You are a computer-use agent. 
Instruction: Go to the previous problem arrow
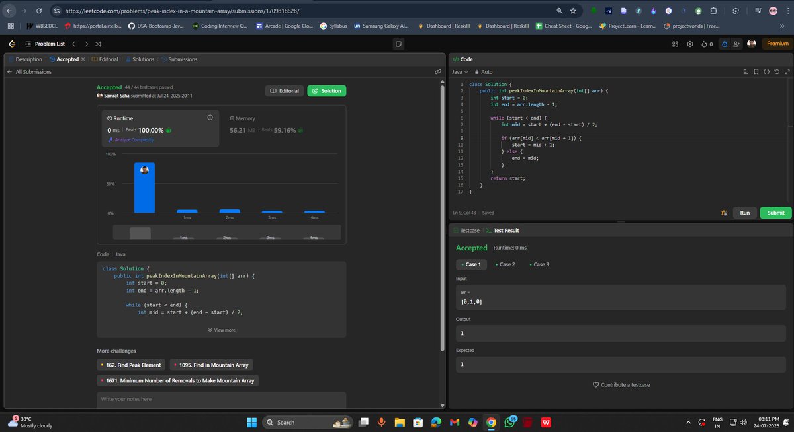pyautogui.click(x=73, y=44)
